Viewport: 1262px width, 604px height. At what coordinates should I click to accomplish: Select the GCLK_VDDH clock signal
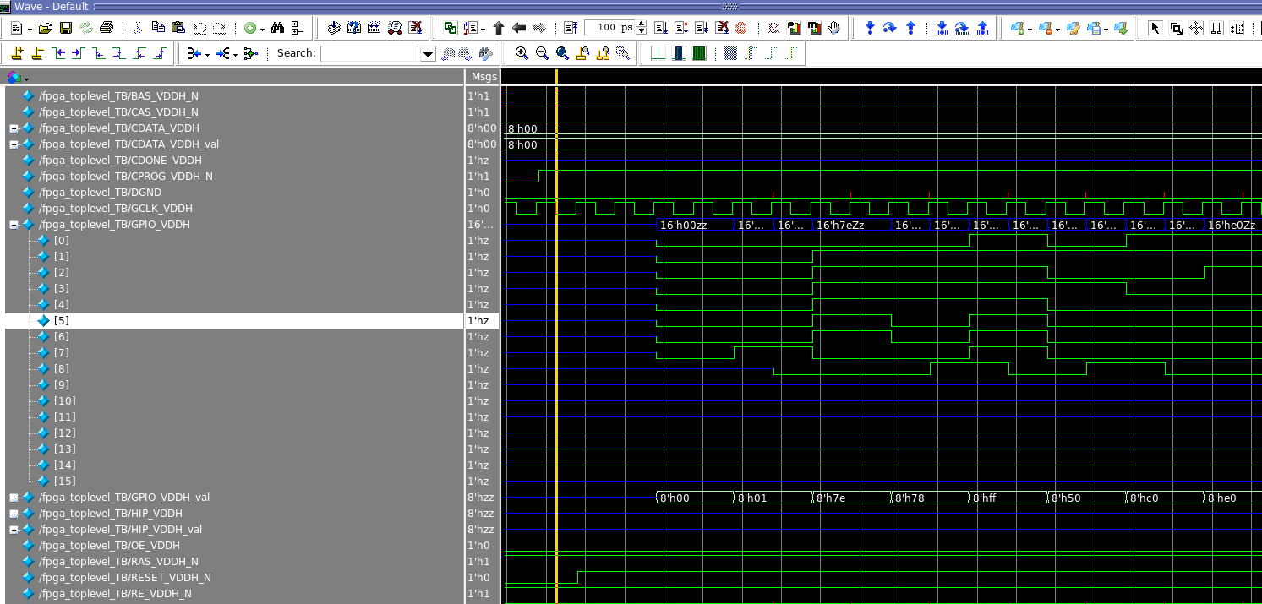pos(115,209)
